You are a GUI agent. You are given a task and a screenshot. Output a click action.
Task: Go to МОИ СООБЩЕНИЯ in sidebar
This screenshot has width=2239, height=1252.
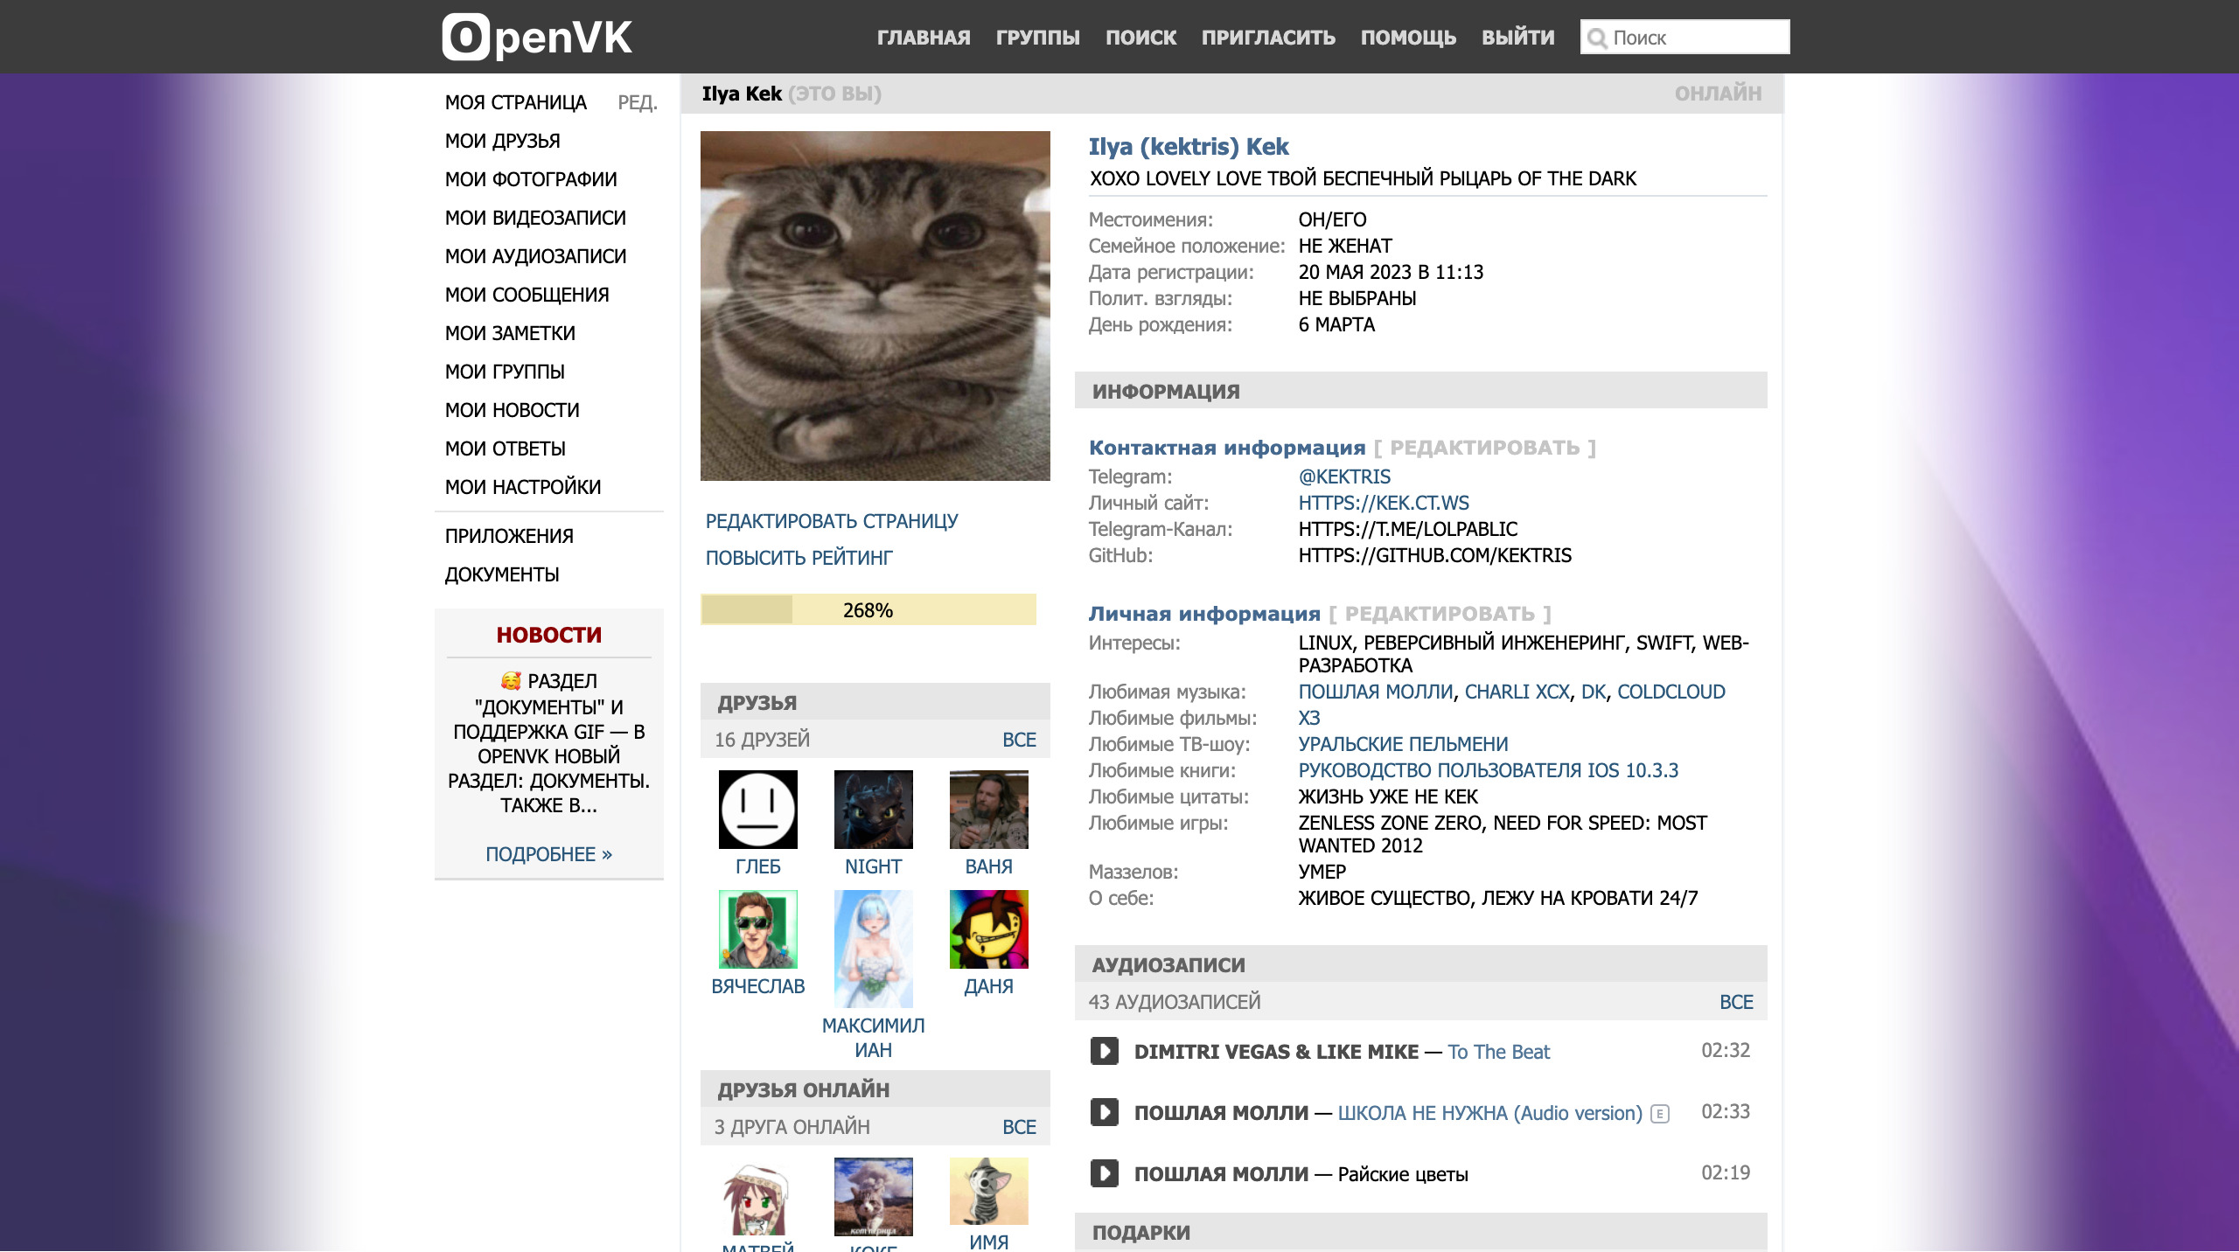tap(527, 295)
